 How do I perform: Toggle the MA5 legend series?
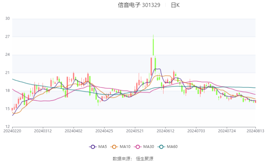[98, 147]
